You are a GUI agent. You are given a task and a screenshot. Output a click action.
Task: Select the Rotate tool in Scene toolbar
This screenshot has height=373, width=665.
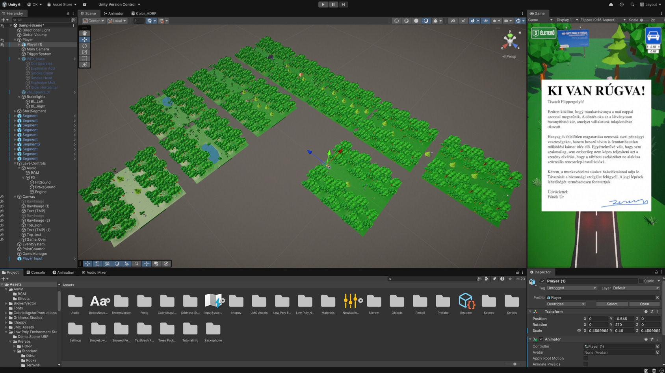84,46
